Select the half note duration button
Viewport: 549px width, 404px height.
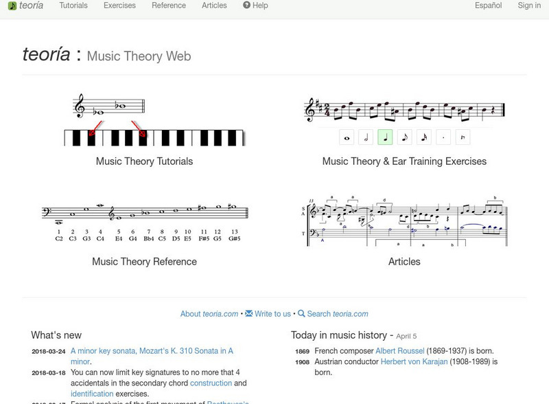pyautogui.click(x=366, y=137)
